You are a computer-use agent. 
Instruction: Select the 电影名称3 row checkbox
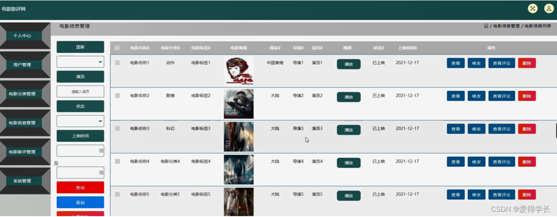117,128
